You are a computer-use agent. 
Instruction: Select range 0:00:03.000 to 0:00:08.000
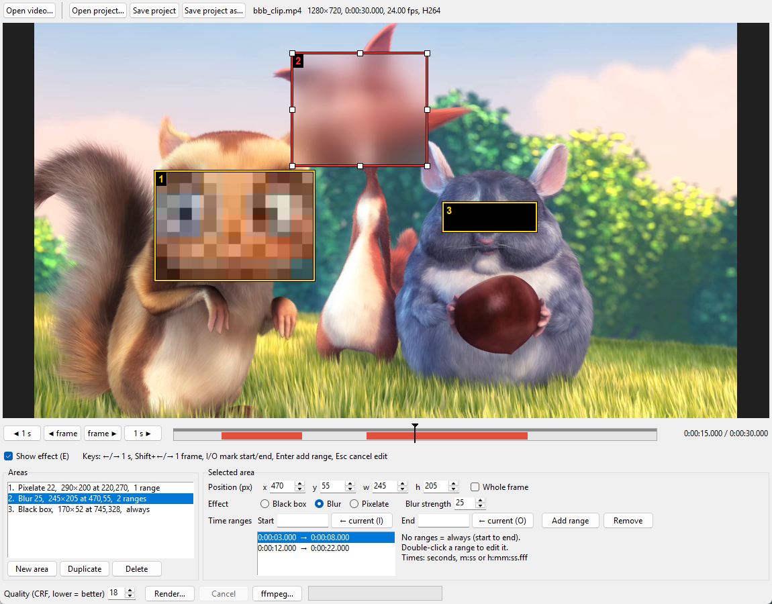pyautogui.click(x=326, y=538)
